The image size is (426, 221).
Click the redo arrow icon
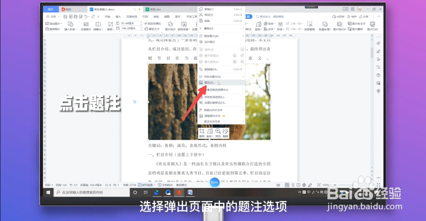click(x=93, y=16)
